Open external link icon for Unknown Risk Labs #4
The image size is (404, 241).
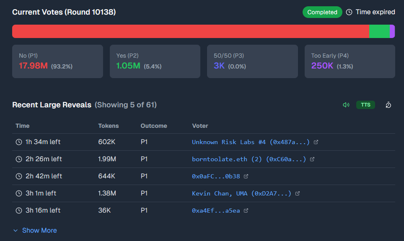(x=316, y=142)
